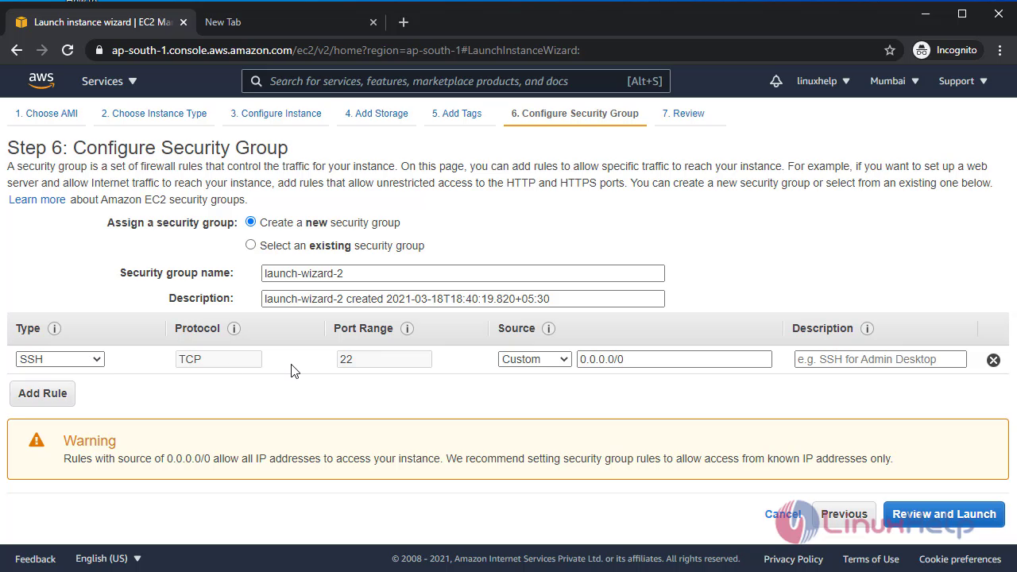The image size is (1017, 572).
Task: Close the Launch instance wizard tab
Action: pyautogui.click(x=183, y=22)
